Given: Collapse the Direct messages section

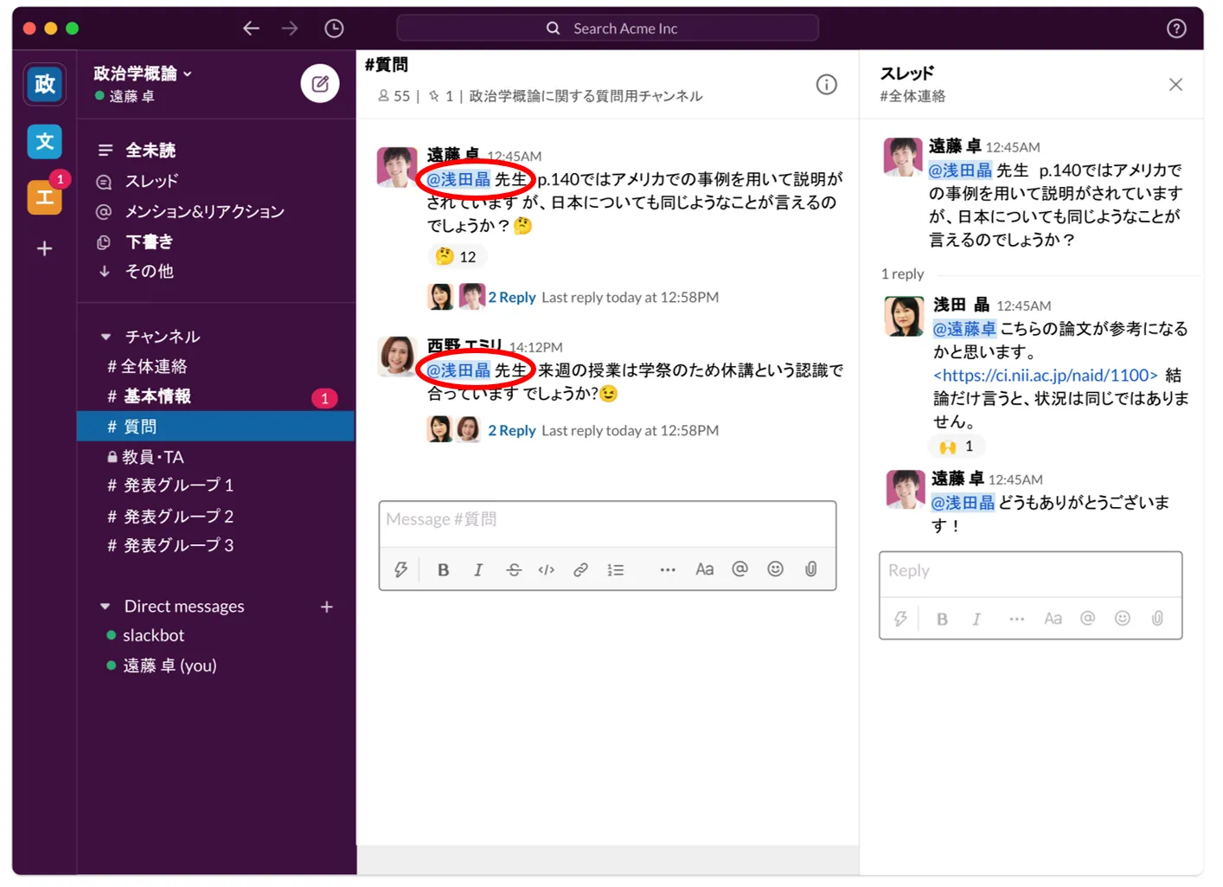Looking at the screenshot, I should (106, 607).
